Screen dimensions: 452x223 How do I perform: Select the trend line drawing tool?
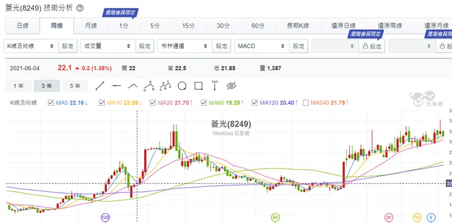(x=100, y=86)
